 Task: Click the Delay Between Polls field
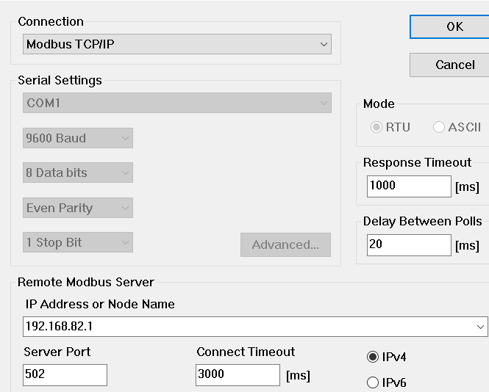click(409, 245)
